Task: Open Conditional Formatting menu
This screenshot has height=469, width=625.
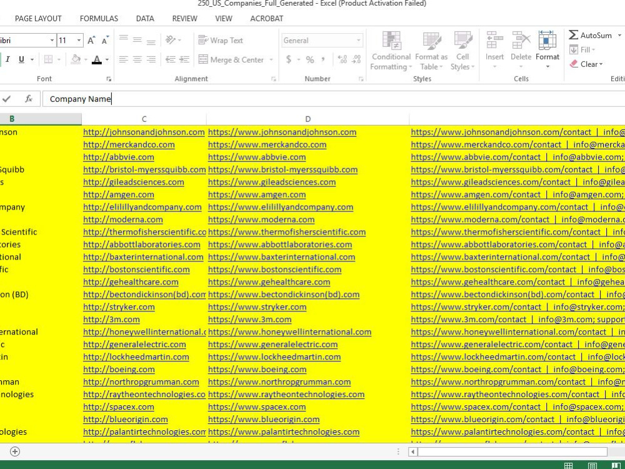Action: tap(391, 51)
